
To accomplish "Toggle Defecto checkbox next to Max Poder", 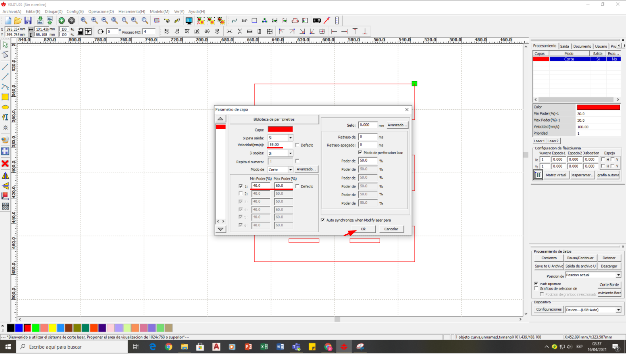I will coord(297,186).
